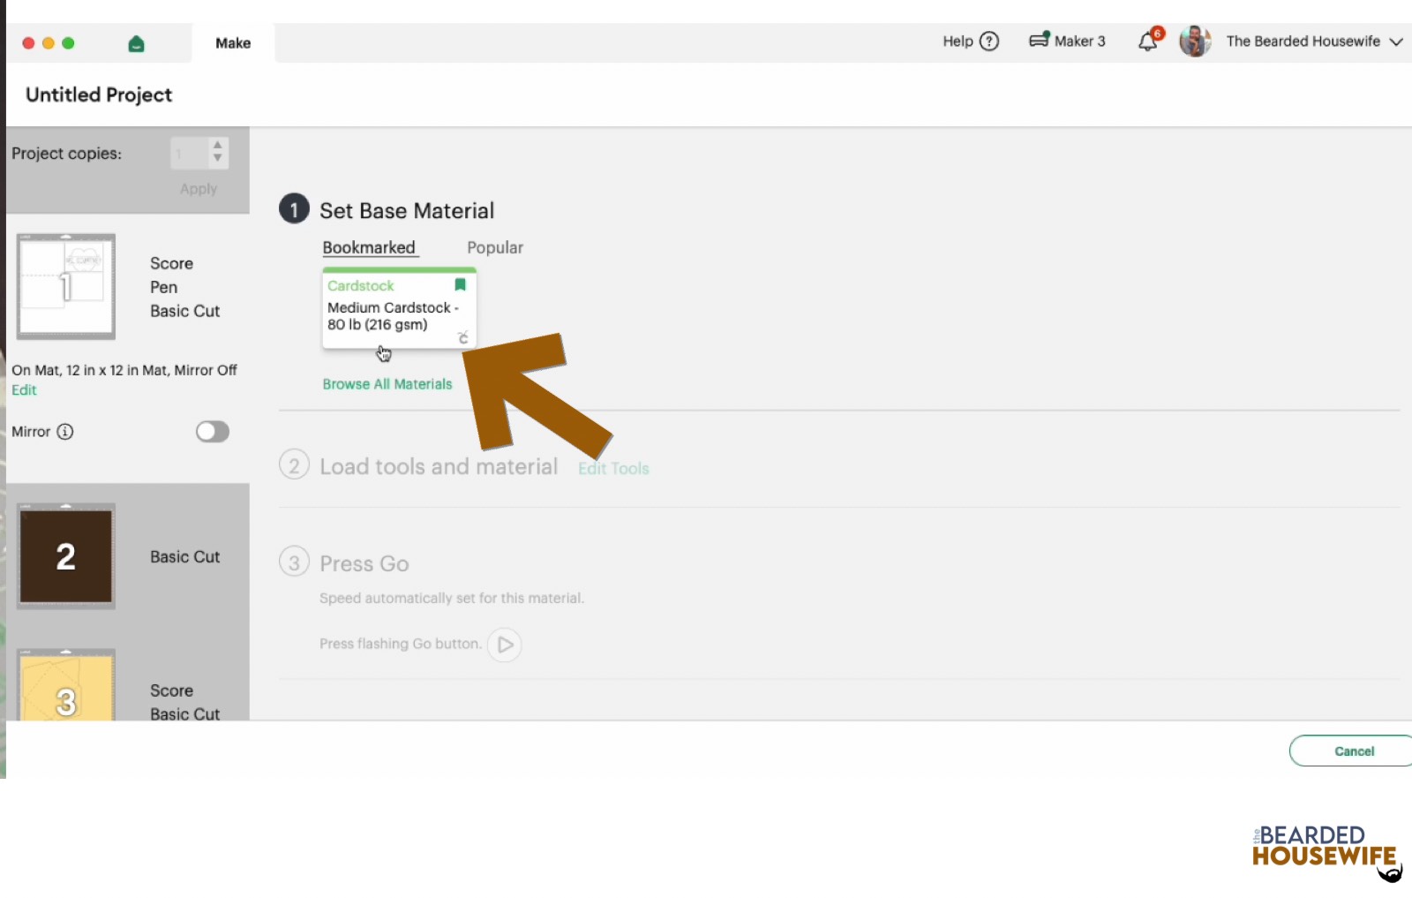
Task: Click Untitled Project title
Action: coord(99,94)
